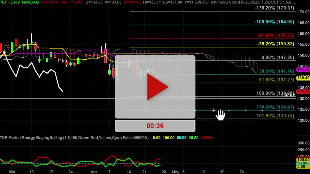Click the 28 date label on the time axis
The image size is (310, 174).
[x=164, y=172]
